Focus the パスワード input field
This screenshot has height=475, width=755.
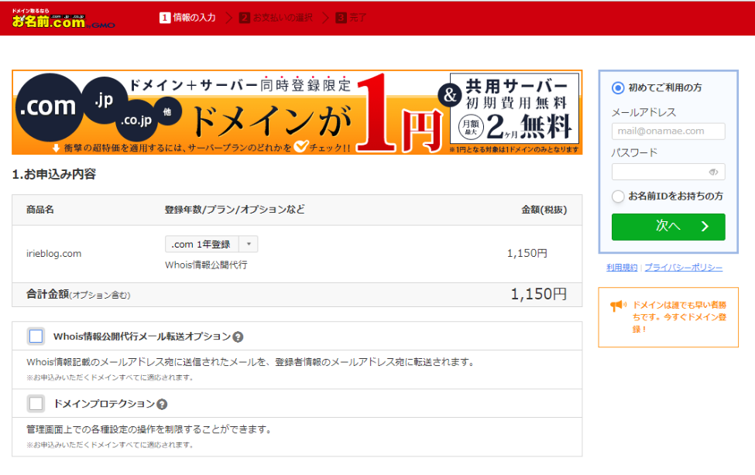(668, 172)
